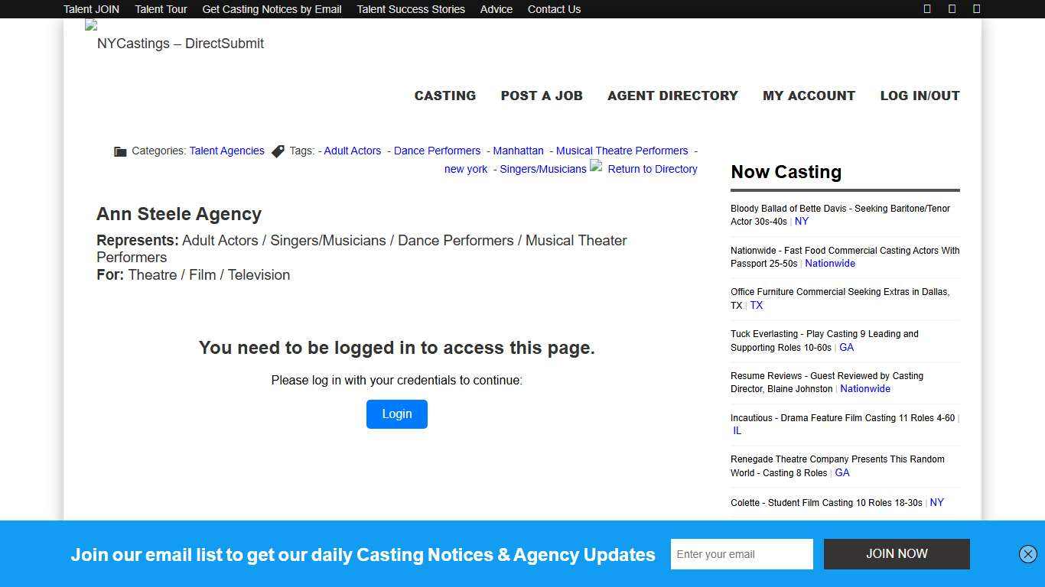Viewport: 1045px width, 587px height.
Task: Click the Categories folder icon
Action: point(120,151)
